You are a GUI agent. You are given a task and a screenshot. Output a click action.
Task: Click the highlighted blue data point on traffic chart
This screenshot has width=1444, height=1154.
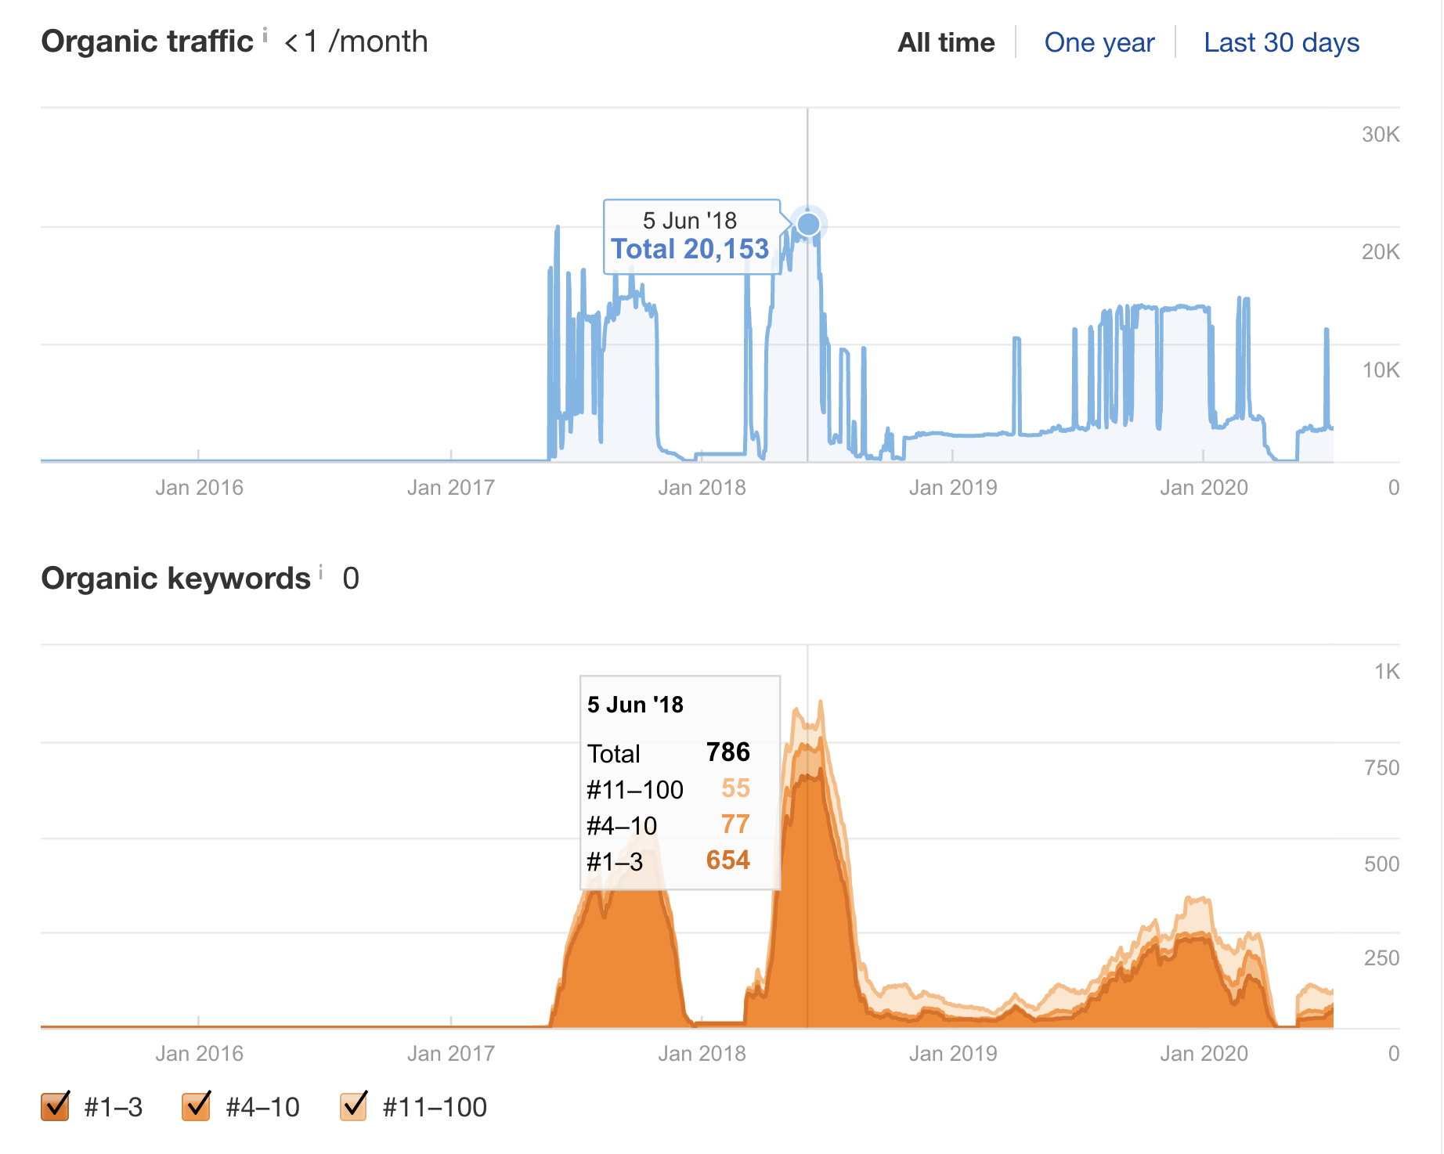tap(808, 225)
